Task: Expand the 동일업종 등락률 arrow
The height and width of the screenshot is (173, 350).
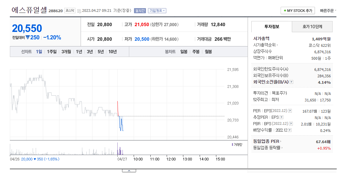Action: coord(282,148)
